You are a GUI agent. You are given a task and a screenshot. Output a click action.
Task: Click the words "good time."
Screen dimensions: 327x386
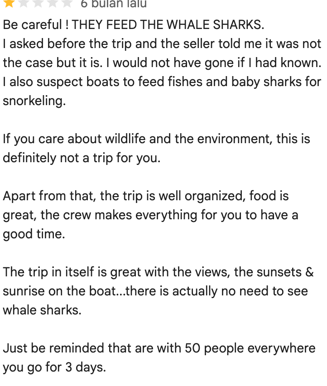(x=34, y=234)
